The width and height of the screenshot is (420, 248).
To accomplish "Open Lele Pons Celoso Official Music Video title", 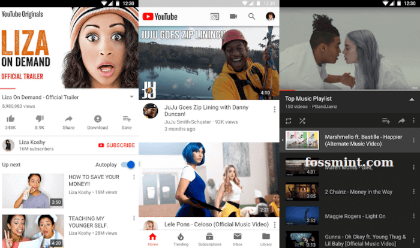I will pyautogui.click(x=217, y=225).
